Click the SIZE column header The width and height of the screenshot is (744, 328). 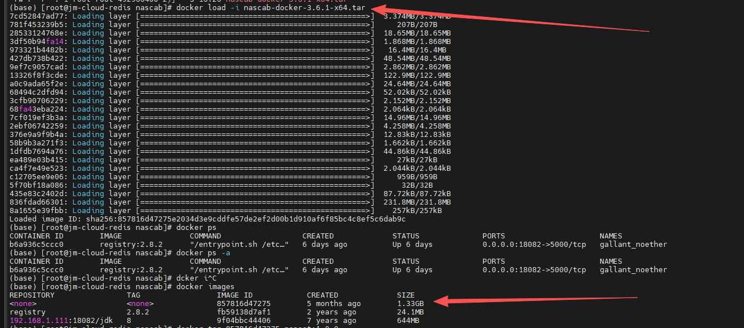(406, 295)
